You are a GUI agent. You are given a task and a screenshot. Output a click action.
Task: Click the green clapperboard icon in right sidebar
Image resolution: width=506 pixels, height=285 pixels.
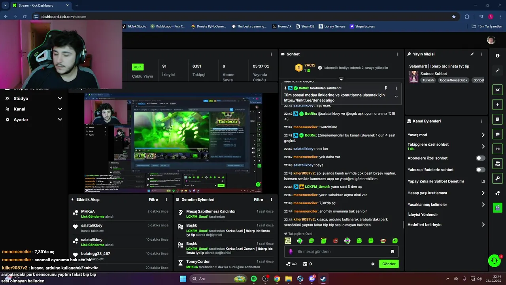point(498,207)
